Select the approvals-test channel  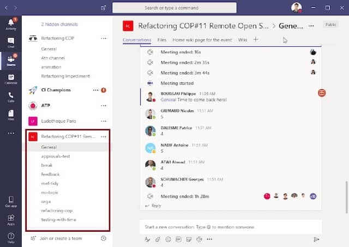coord(56,156)
